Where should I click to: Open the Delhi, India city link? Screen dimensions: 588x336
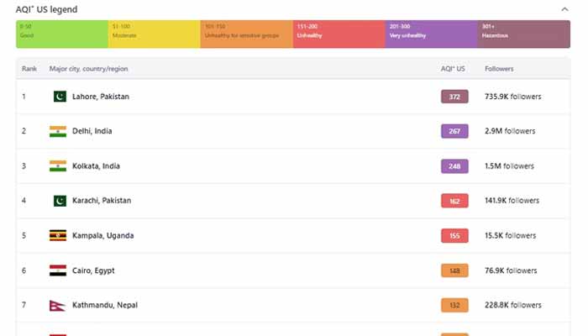point(92,131)
